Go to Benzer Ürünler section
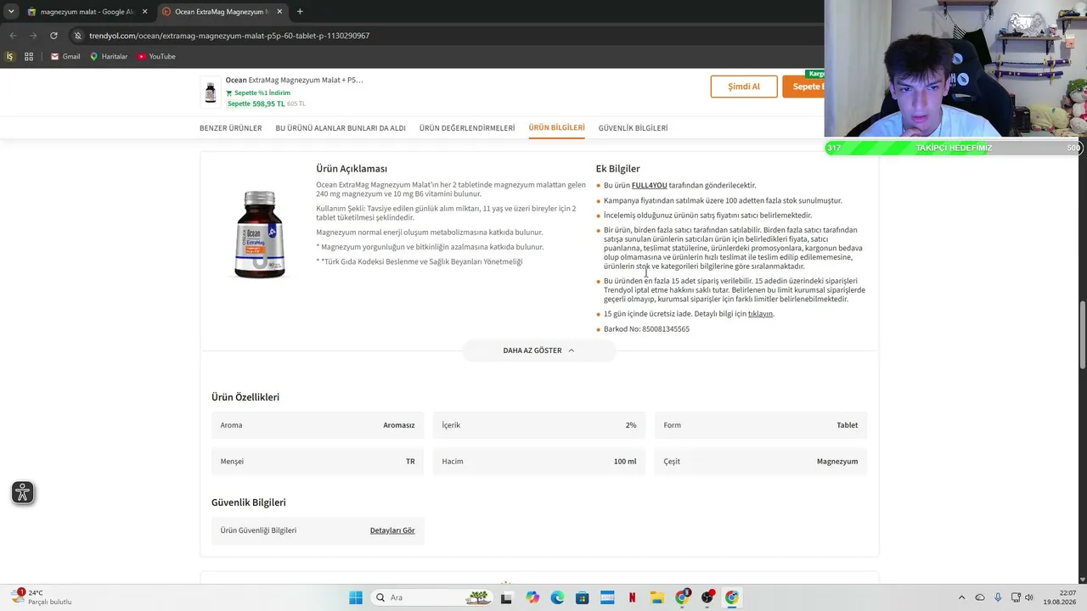This screenshot has width=1087, height=611. point(230,128)
